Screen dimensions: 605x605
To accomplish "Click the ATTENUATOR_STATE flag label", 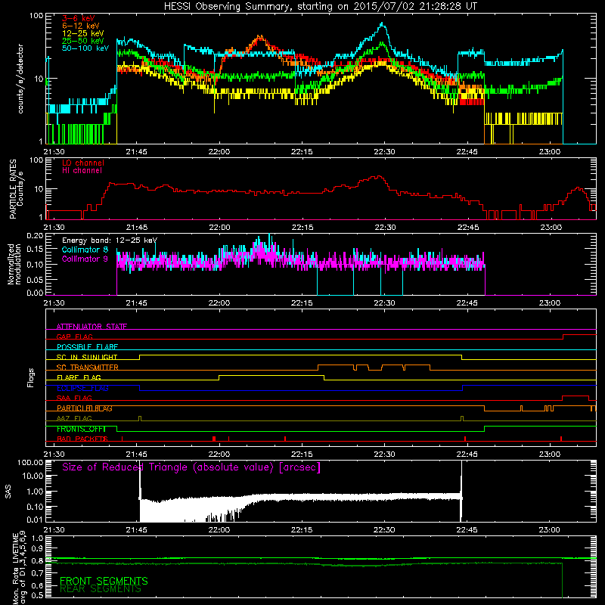I will [92, 327].
